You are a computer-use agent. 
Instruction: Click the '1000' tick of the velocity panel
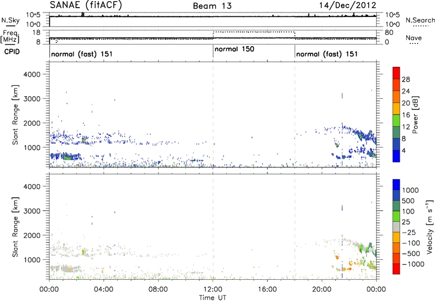[x=32, y=260]
